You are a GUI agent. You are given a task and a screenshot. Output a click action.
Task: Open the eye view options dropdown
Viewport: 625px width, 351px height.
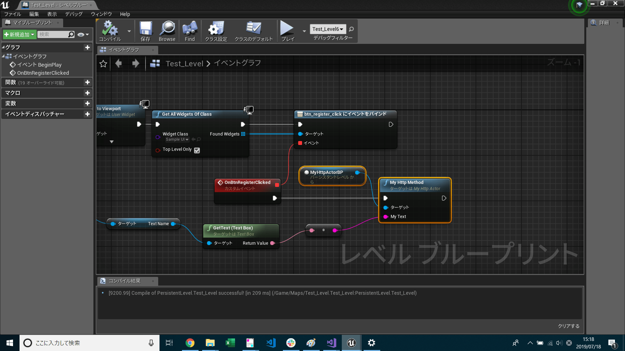(x=83, y=34)
